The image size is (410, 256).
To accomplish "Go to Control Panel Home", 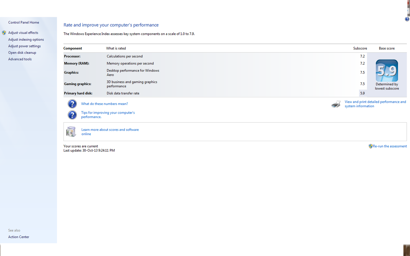I will click(24, 22).
